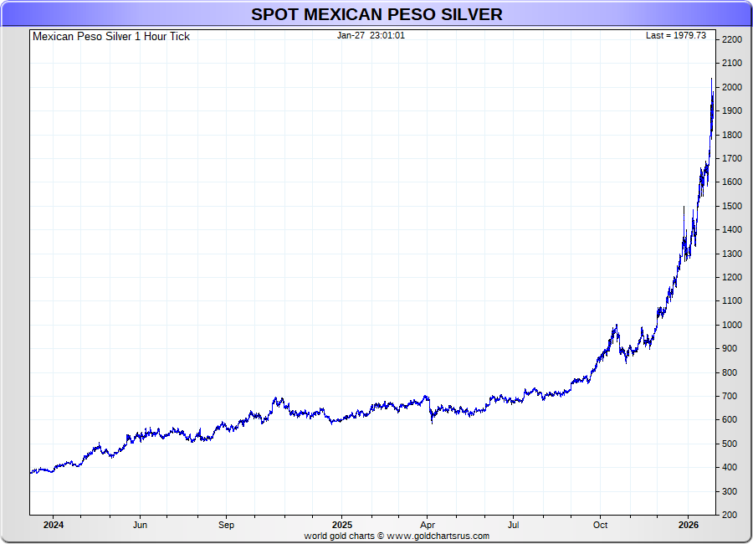This screenshot has width=753, height=544.
Task: Click the 200 y-axis label
Action: 730,515
